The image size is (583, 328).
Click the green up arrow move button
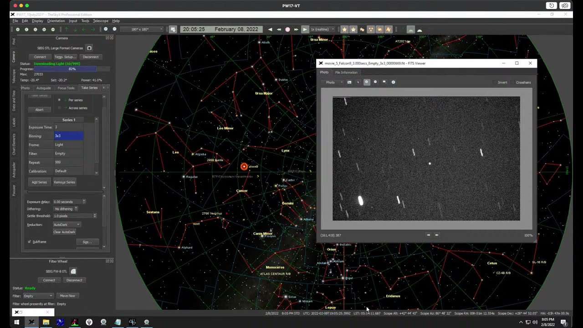(x=66, y=29)
